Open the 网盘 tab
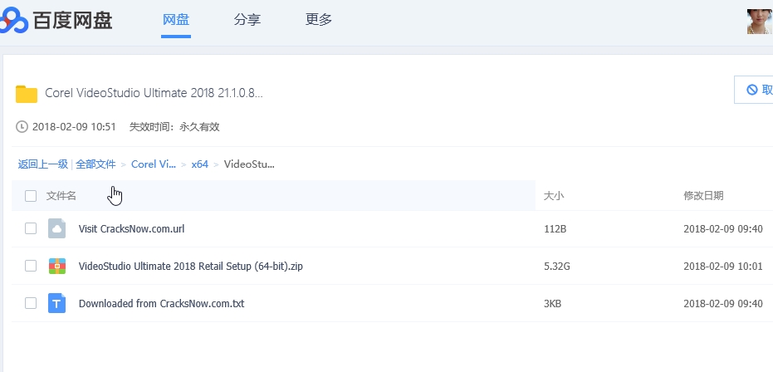Viewport: 773px width, 372px height. (x=176, y=20)
